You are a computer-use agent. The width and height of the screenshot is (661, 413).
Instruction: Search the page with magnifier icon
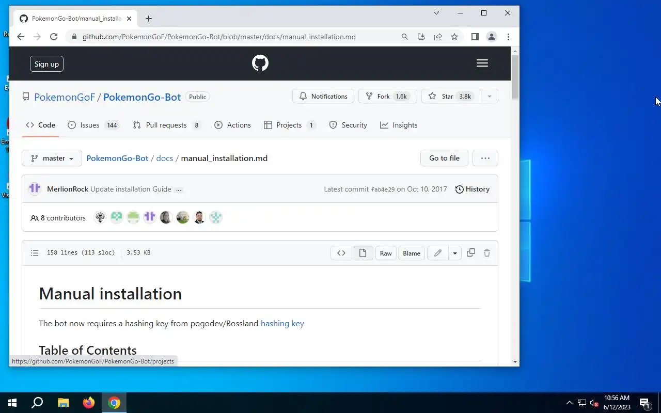[405, 37]
